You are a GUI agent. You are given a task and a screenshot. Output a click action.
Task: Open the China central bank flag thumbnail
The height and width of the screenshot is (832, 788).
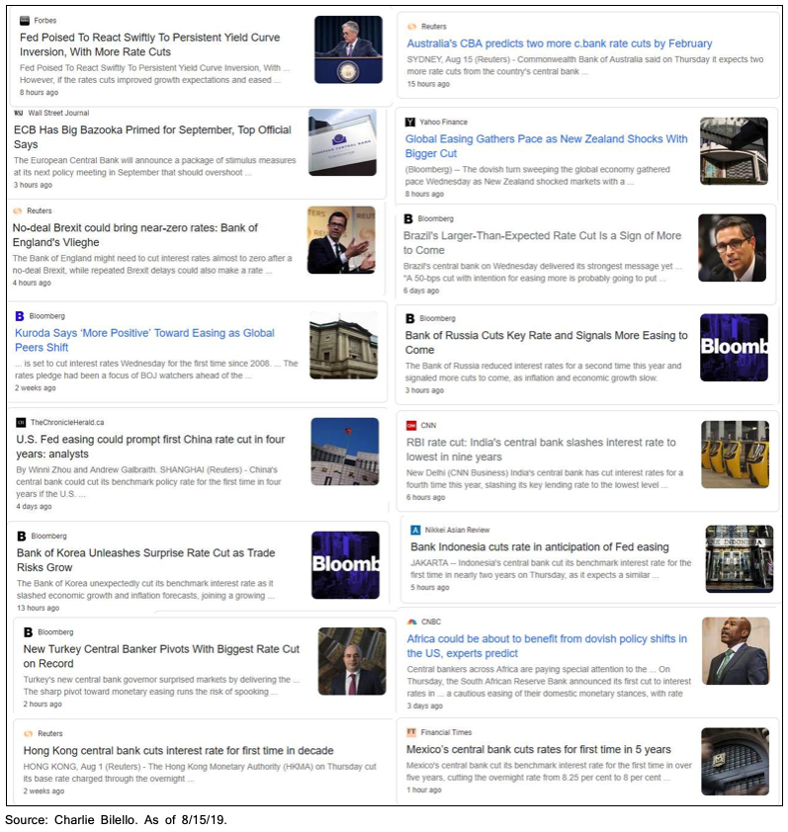[x=345, y=452]
